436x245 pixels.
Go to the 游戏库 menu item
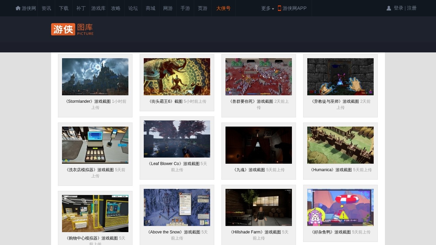(x=98, y=8)
